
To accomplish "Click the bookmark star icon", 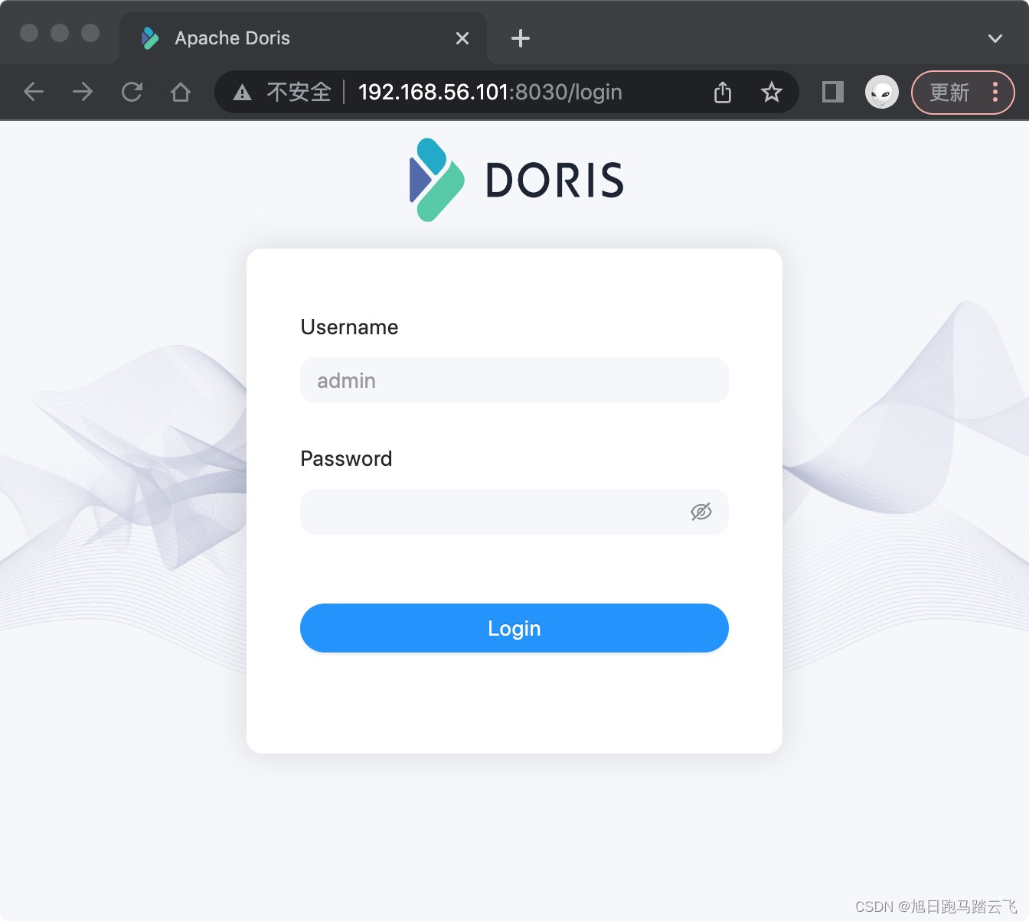I will [772, 92].
